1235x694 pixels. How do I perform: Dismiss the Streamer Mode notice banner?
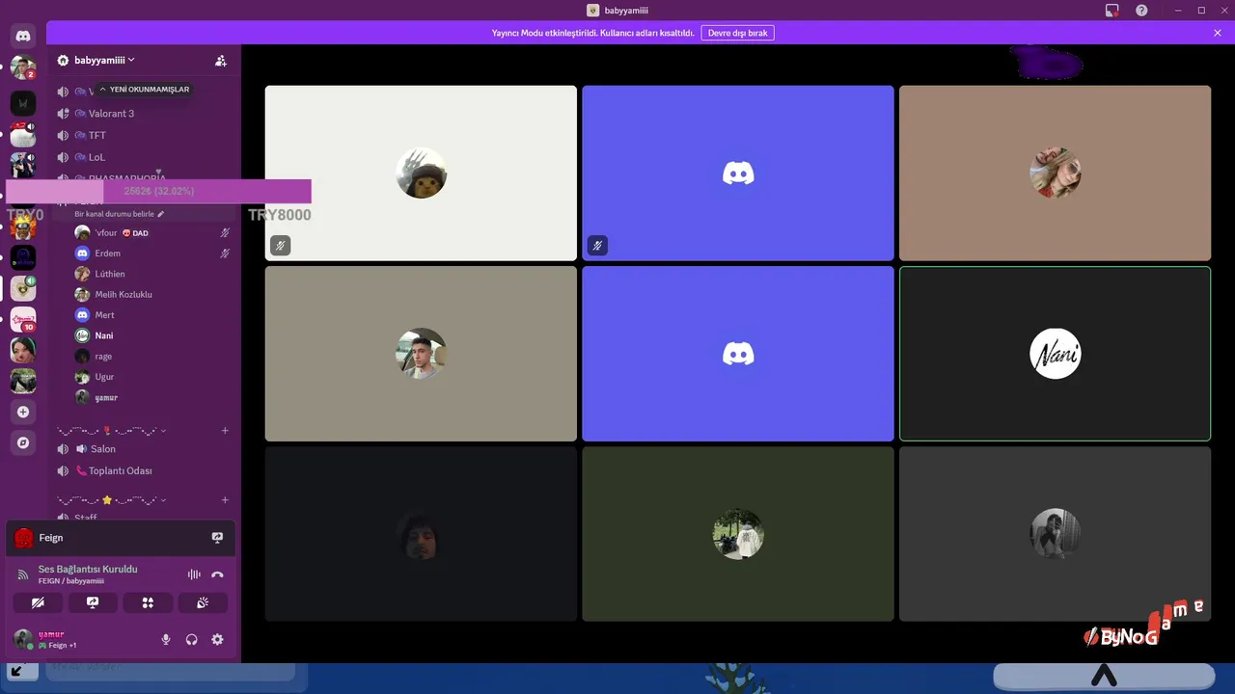[x=1218, y=33]
